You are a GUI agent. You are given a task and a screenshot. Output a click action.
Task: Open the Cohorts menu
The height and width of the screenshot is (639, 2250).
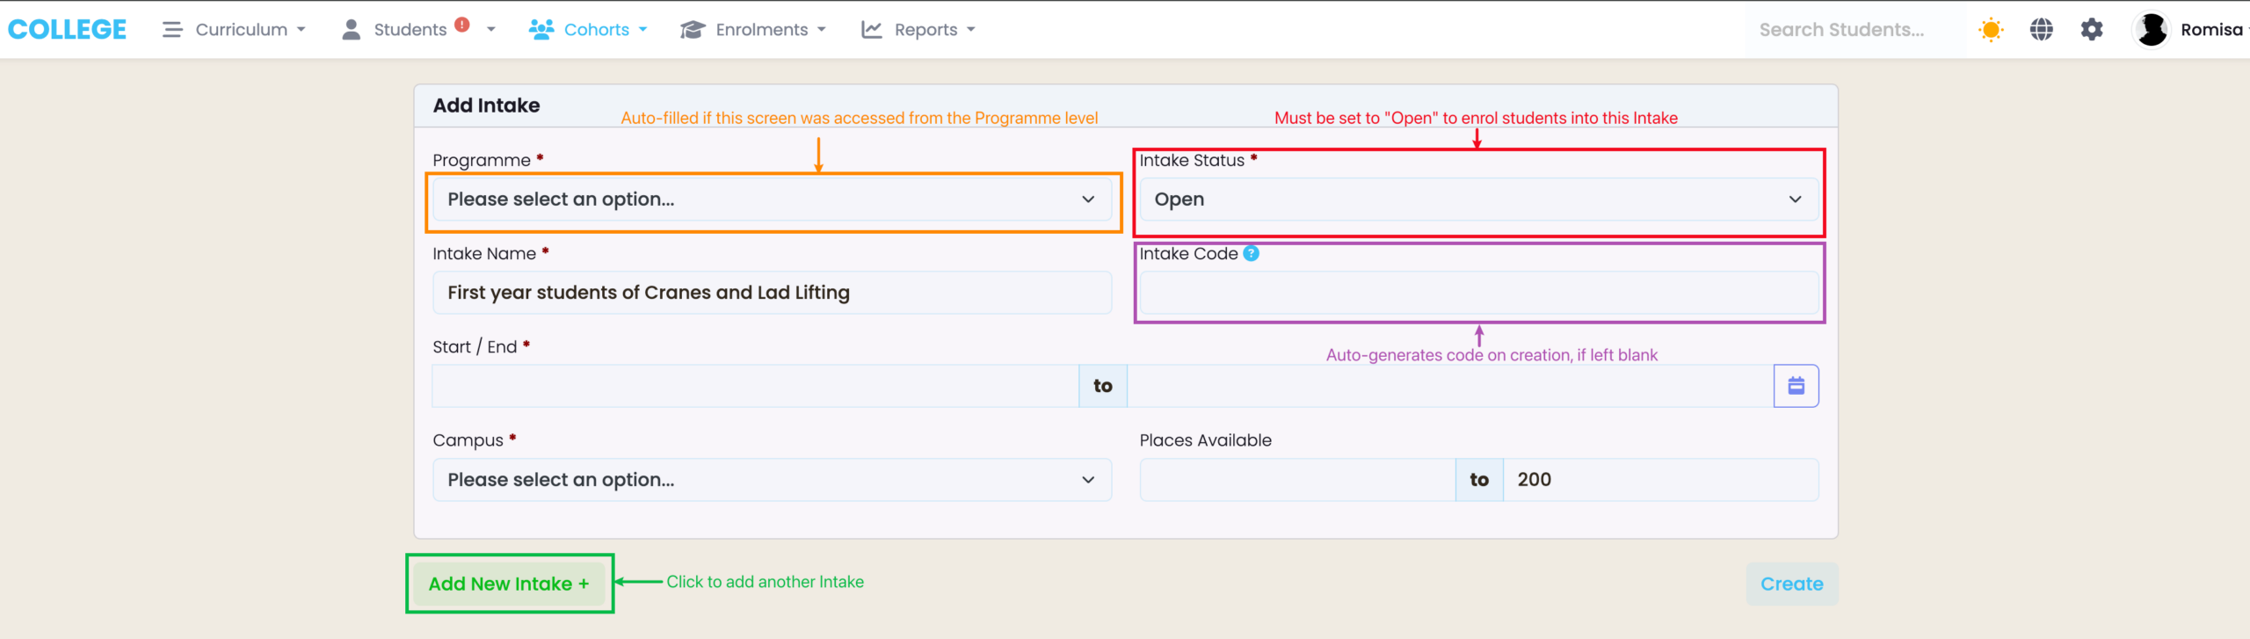pos(588,30)
